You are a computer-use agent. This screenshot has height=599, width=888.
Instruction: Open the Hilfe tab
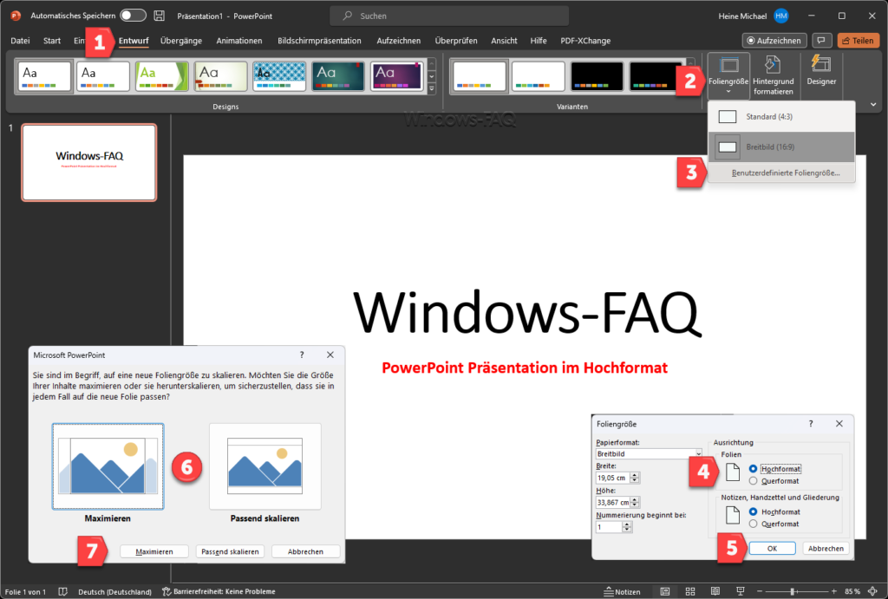pos(539,41)
